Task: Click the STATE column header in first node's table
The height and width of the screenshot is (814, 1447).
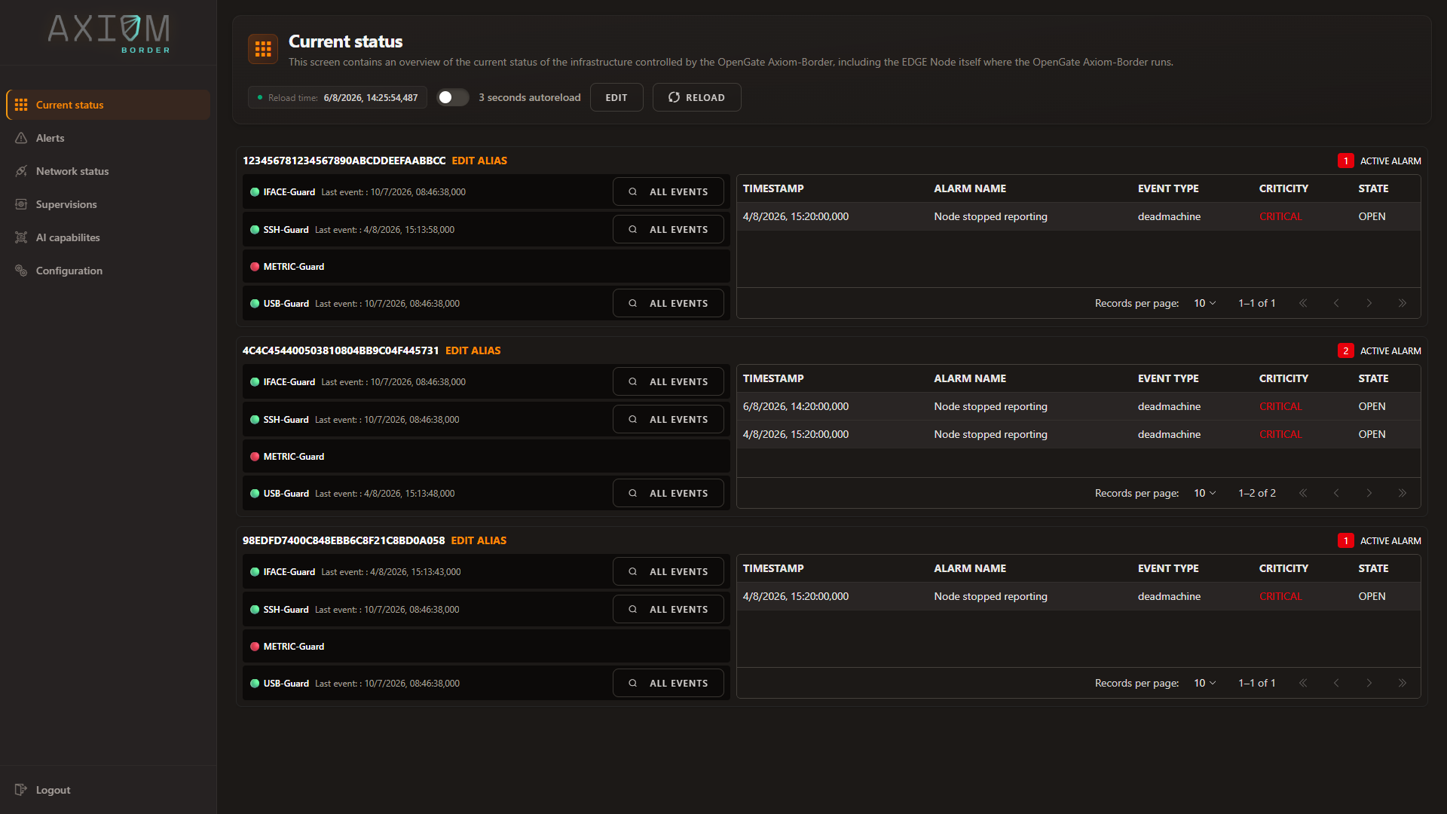Action: coord(1373,188)
